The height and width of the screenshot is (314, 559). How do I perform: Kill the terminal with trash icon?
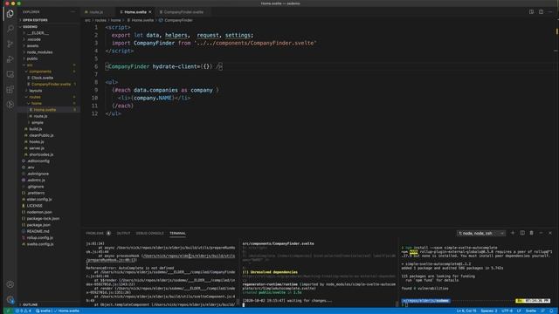coord(532,233)
